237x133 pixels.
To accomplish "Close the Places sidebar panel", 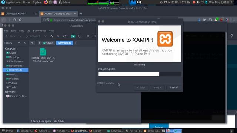I will click(x=24, y=43).
